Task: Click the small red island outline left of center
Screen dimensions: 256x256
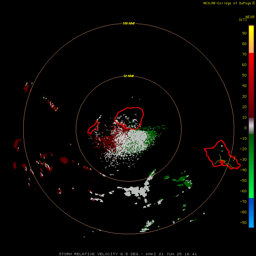Action: [93, 129]
